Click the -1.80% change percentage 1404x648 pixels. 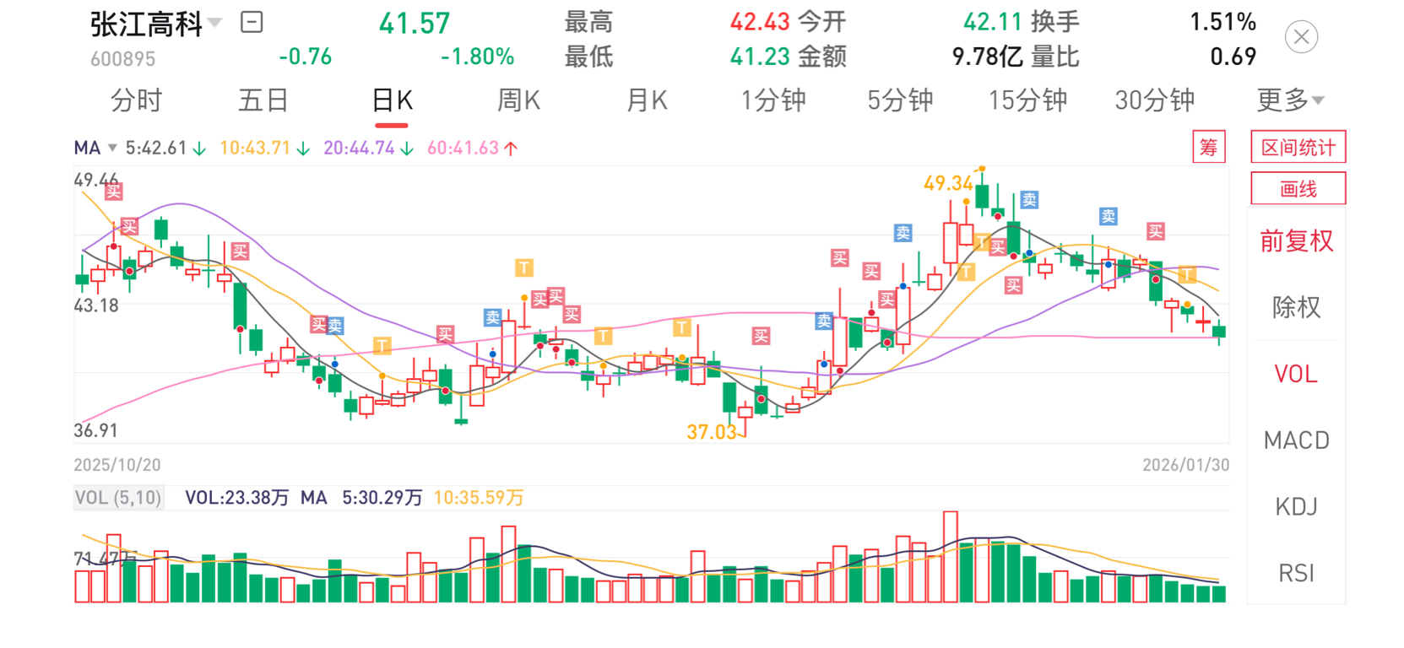(x=478, y=57)
